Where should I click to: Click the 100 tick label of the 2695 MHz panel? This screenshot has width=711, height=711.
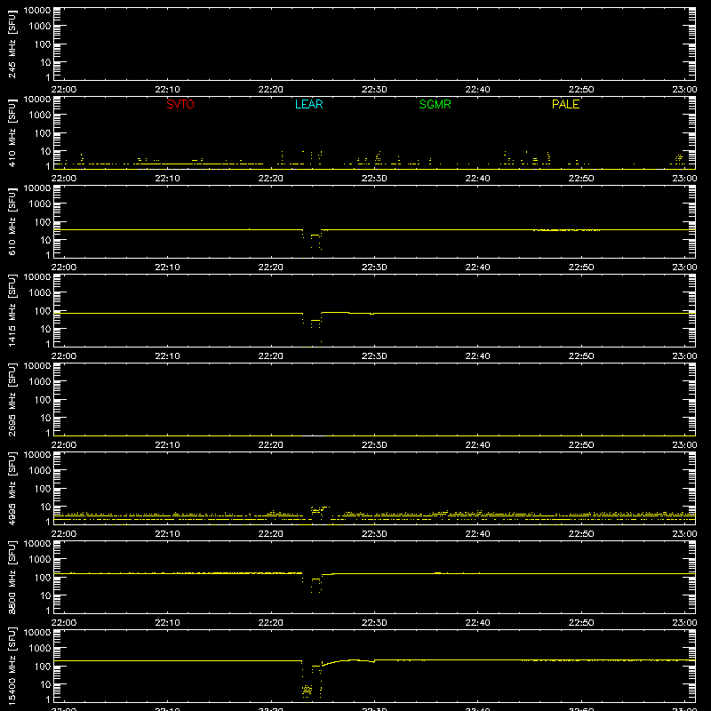[x=43, y=400]
